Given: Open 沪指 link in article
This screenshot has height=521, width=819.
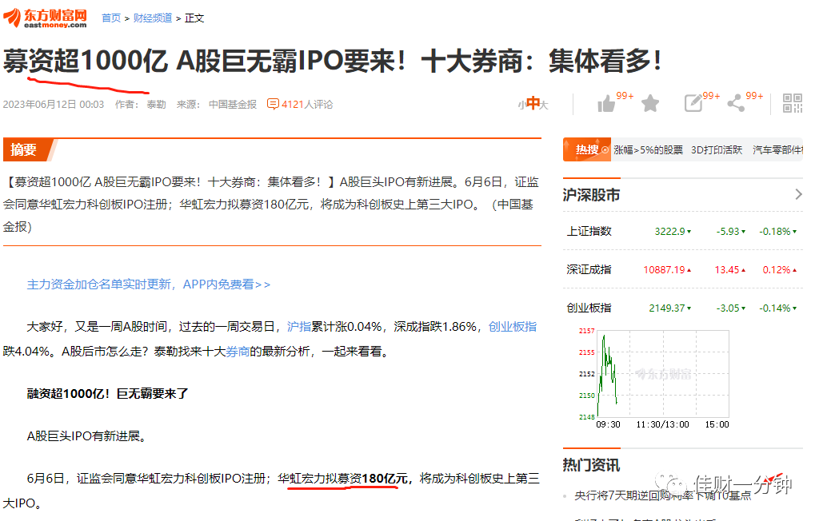Looking at the screenshot, I should click(x=299, y=327).
